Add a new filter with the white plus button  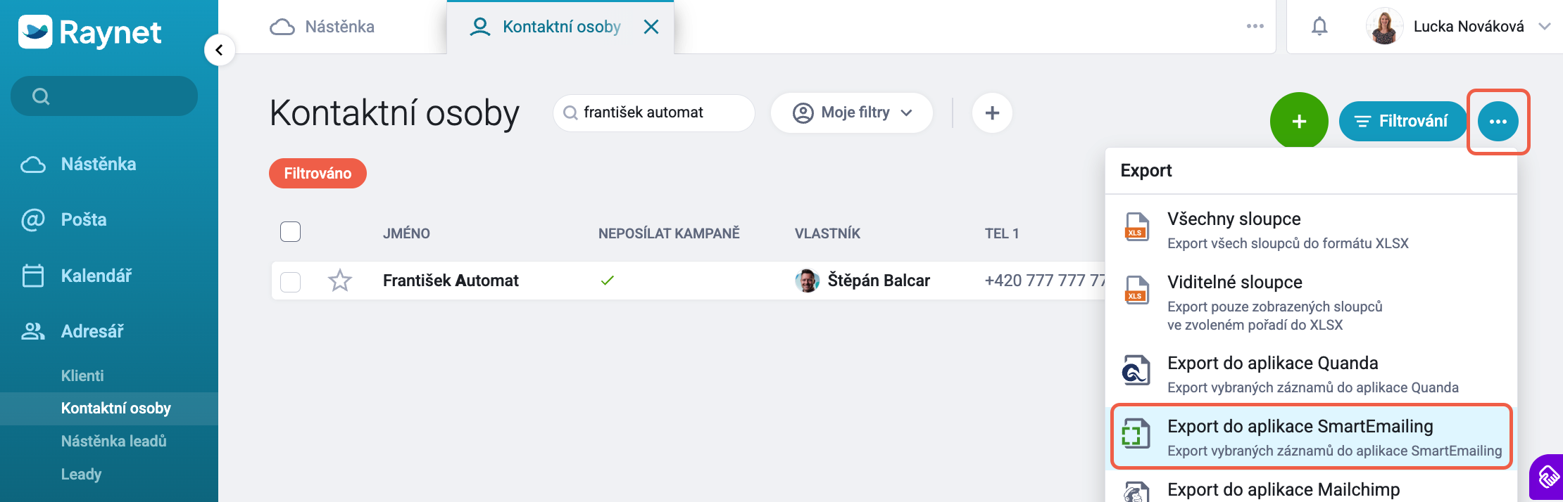[x=992, y=112]
